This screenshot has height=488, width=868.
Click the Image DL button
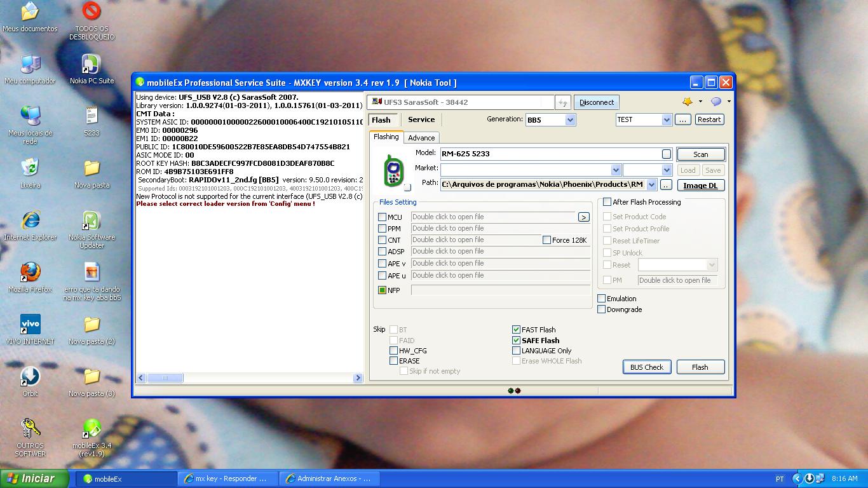tap(700, 186)
